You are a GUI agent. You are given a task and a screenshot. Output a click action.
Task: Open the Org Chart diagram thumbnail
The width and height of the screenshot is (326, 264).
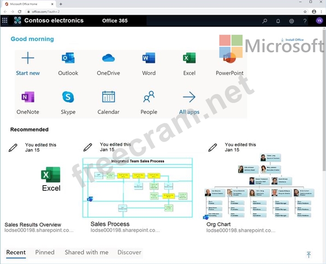[x=260, y=186]
